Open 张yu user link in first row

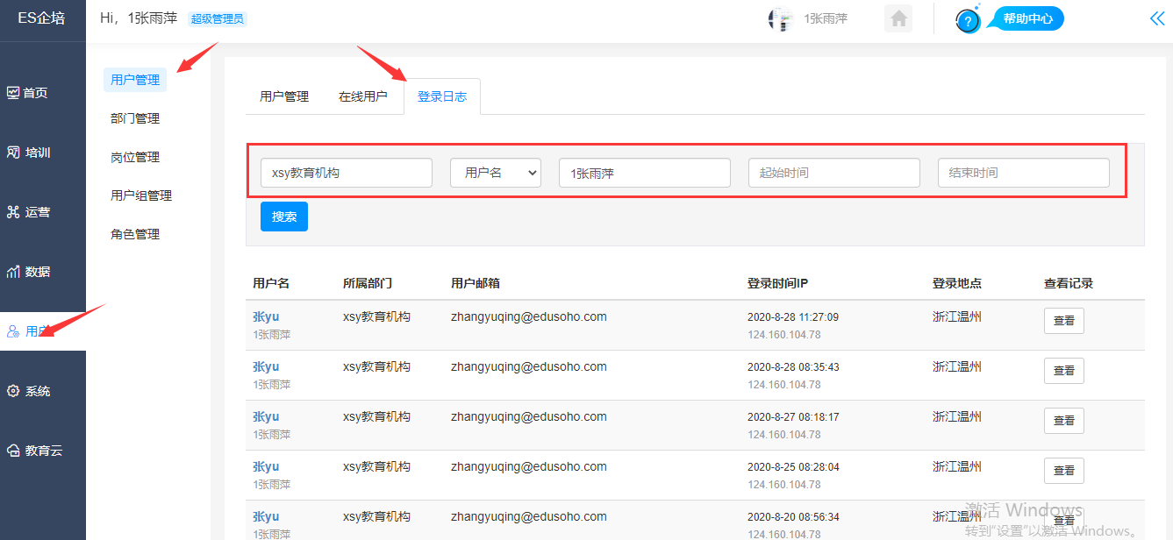tap(266, 317)
